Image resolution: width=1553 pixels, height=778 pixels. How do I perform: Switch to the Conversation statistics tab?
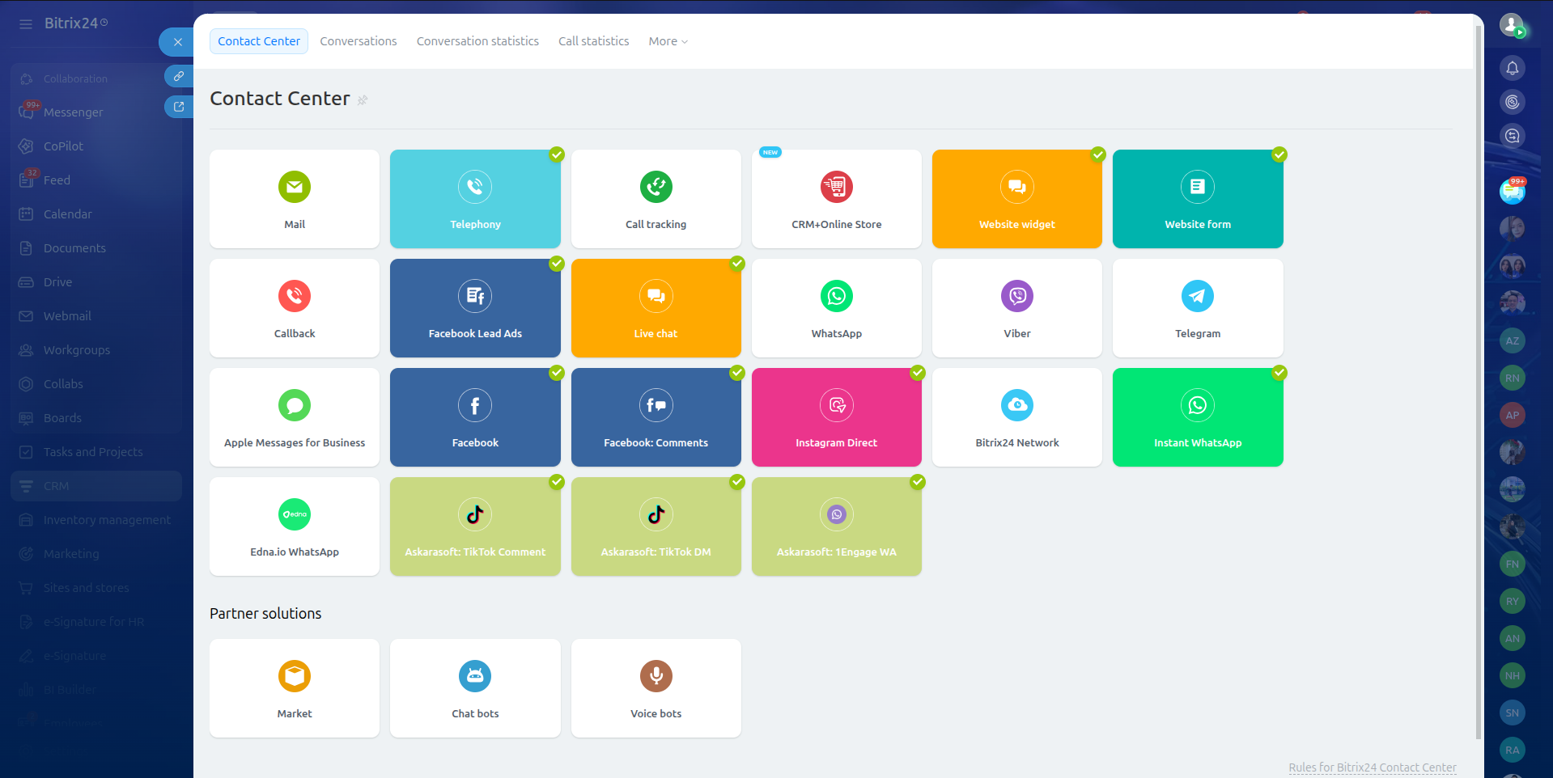point(477,41)
